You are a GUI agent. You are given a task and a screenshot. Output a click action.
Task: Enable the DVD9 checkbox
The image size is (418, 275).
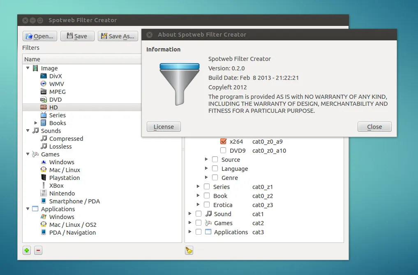pos(223,150)
